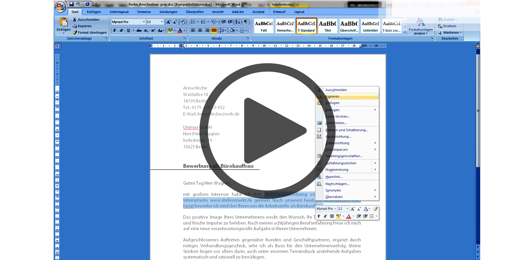This screenshot has width=530, height=260.
Task: Sort text with the A-Z sort icon
Action: pyautogui.click(x=237, y=22)
